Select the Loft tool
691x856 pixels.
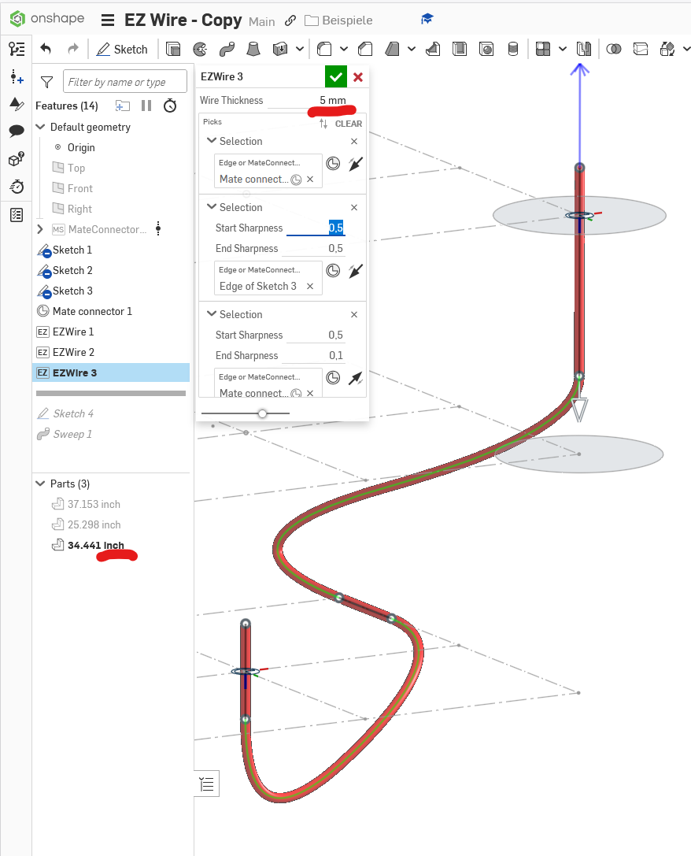coord(253,49)
